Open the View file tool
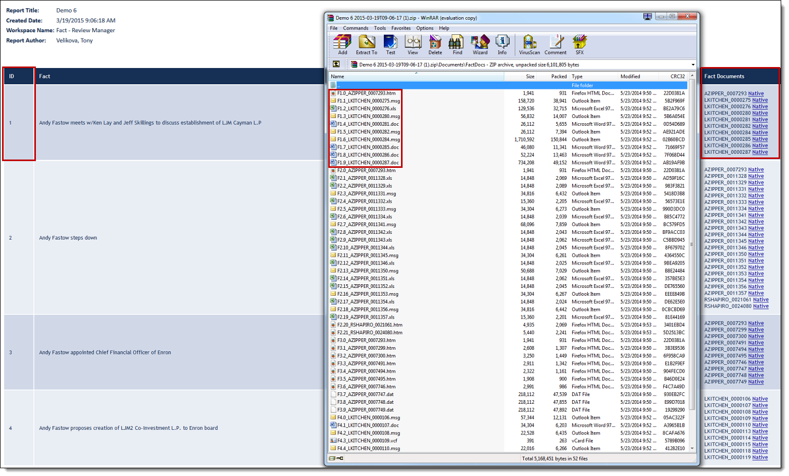This screenshot has width=789, height=476. pyautogui.click(x=412, y=44)
